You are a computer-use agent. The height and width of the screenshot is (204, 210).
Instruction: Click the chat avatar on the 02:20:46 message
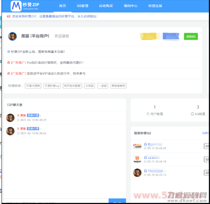[x=10, y=131]
